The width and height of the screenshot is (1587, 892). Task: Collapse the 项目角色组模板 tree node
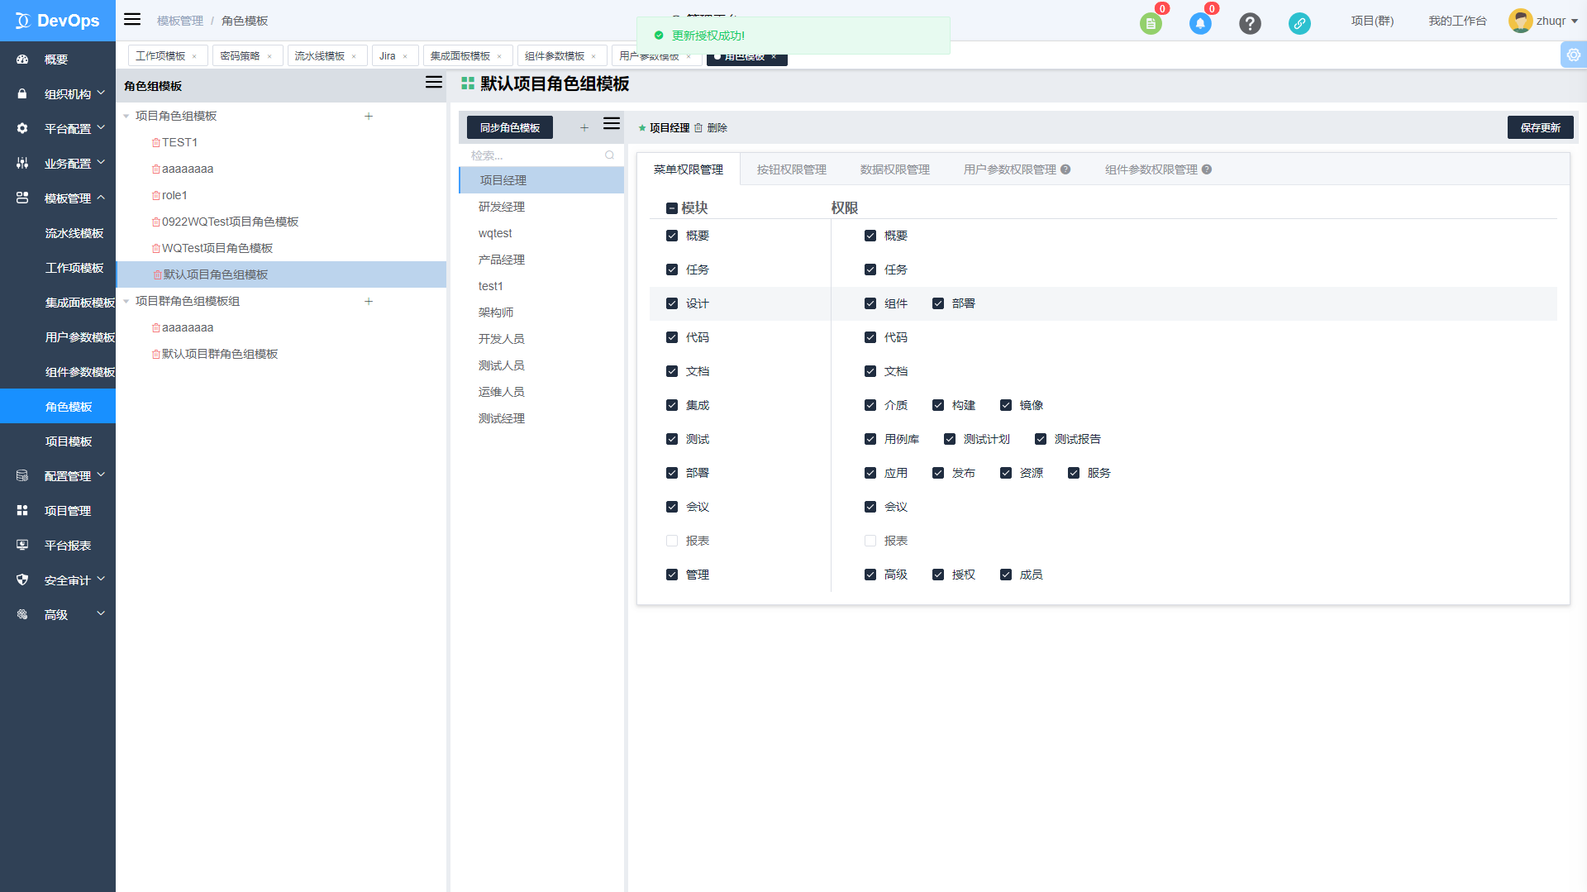126,117
